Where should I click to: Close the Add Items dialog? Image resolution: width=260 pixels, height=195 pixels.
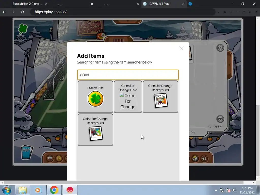181,48
